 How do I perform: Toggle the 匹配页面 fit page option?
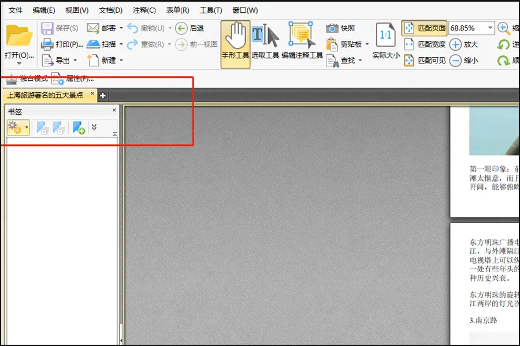tap(424, 28)
